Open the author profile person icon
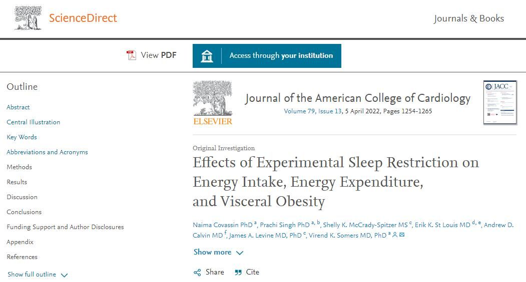 tap(395, 235)
